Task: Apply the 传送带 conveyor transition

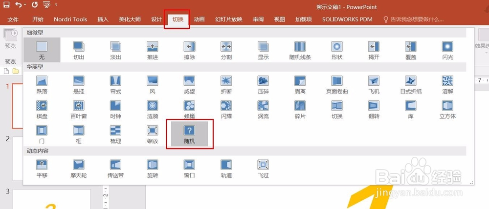Action: (115, 168)
